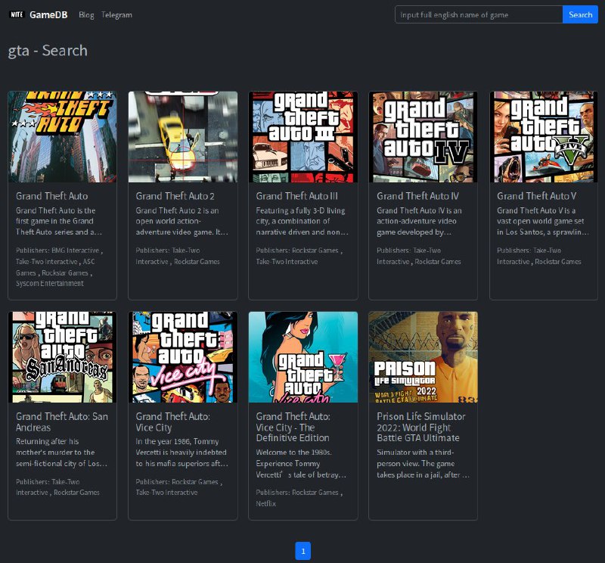Open the Vice City cover image
Image resolution: width=605 pixels, height=563 pixels.
(183, 357)
